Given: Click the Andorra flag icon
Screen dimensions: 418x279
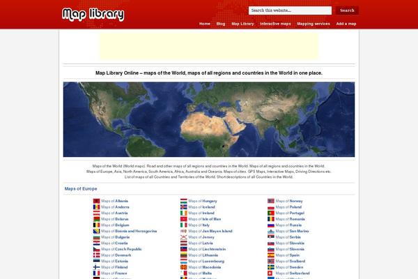Looking at the screenshot, I should 96,207.
